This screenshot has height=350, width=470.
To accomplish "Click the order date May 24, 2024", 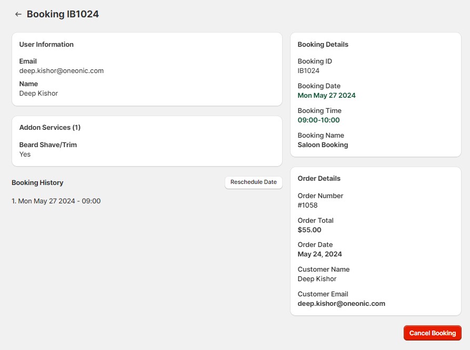I will (x=319, y=254).
